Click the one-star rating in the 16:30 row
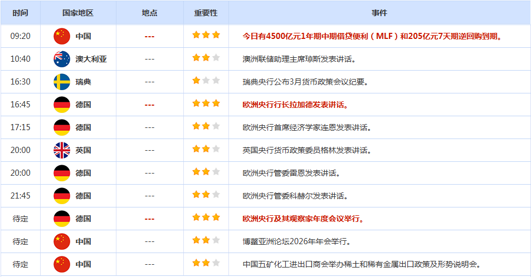 pyautogui.click(x=206, y=81)
